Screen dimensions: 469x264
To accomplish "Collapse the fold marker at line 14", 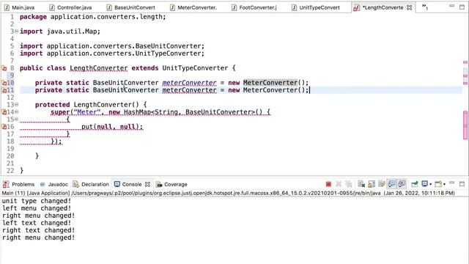I will [16, 112].
